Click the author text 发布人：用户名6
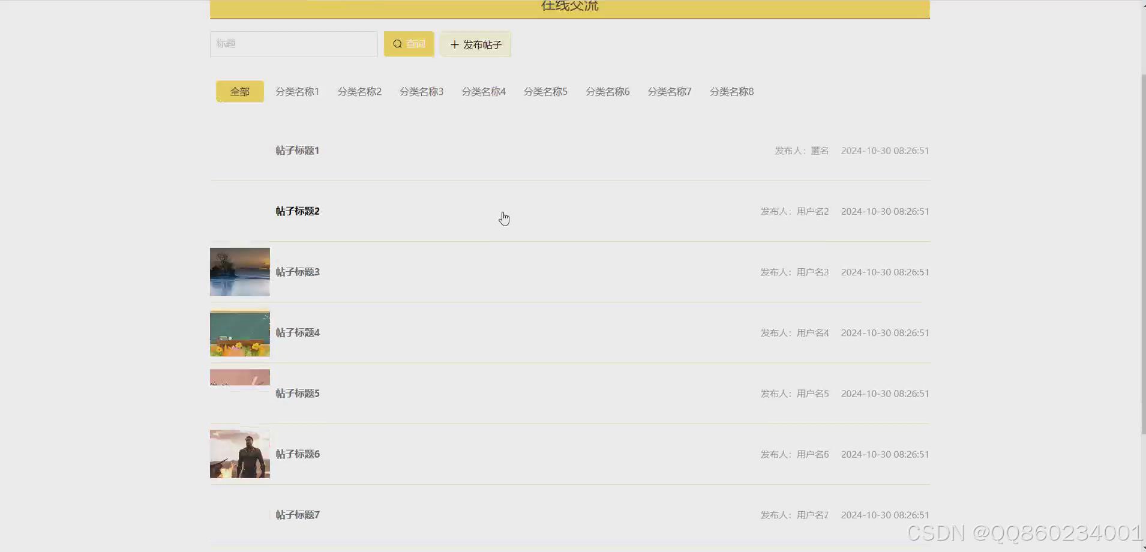The image size is (1146, 552). tap(794, 454)
